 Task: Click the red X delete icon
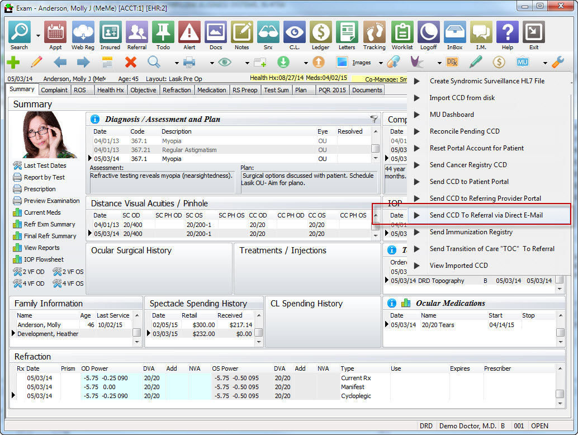pyautogui.click(x=131, y=62)
